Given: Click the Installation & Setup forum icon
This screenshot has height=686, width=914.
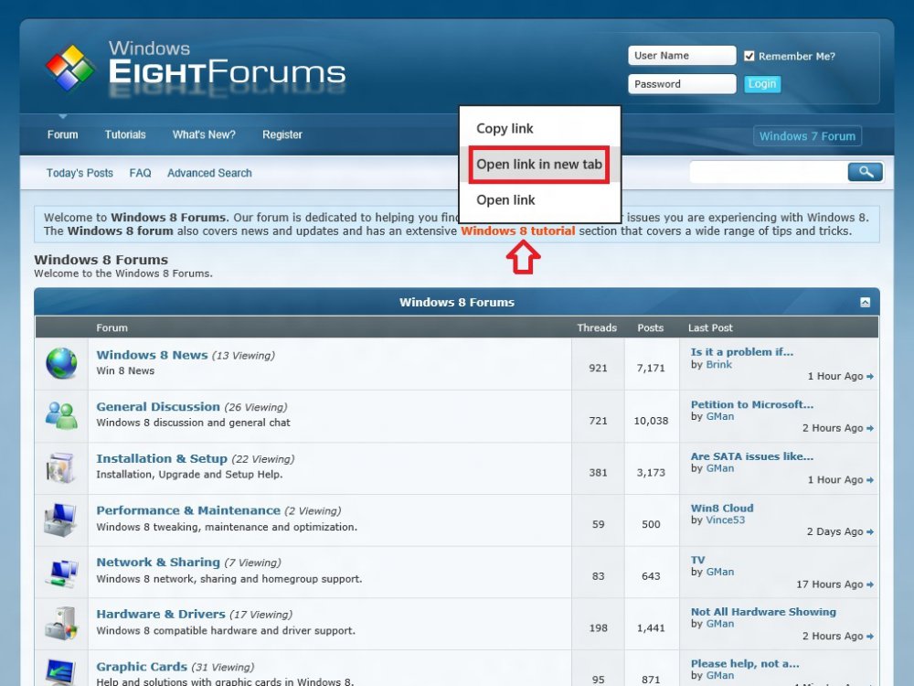Looking at the screenshot, I should pyautogui.click(x=61, y=467).
